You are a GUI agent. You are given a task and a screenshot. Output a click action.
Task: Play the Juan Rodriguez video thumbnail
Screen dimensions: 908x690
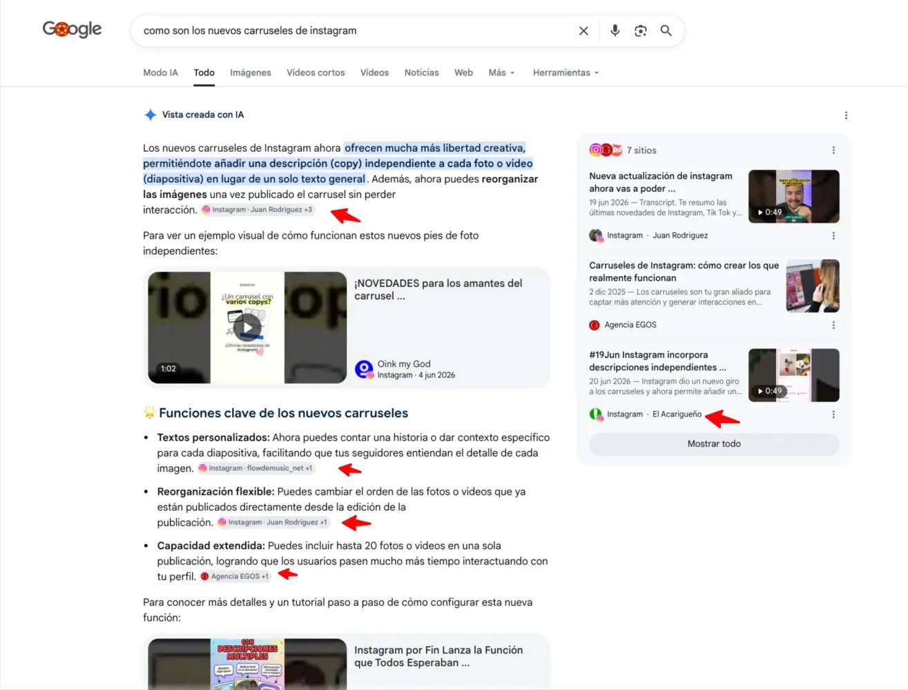click(x=794, y=197)
